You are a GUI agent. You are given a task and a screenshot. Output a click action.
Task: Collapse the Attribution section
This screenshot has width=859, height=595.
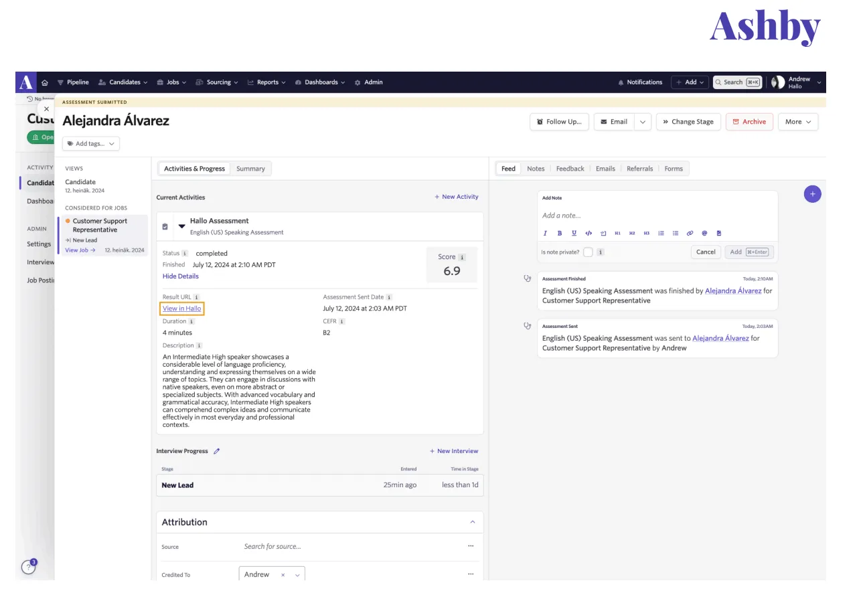tap(473, 522)
